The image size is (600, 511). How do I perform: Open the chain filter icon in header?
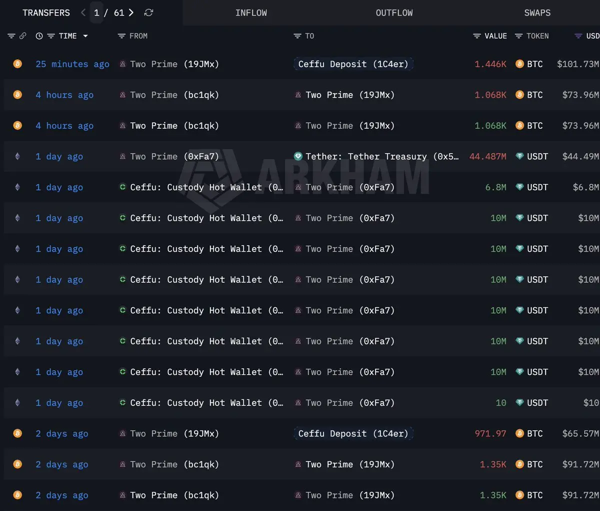pyautogui.click(x=11, y=36)
